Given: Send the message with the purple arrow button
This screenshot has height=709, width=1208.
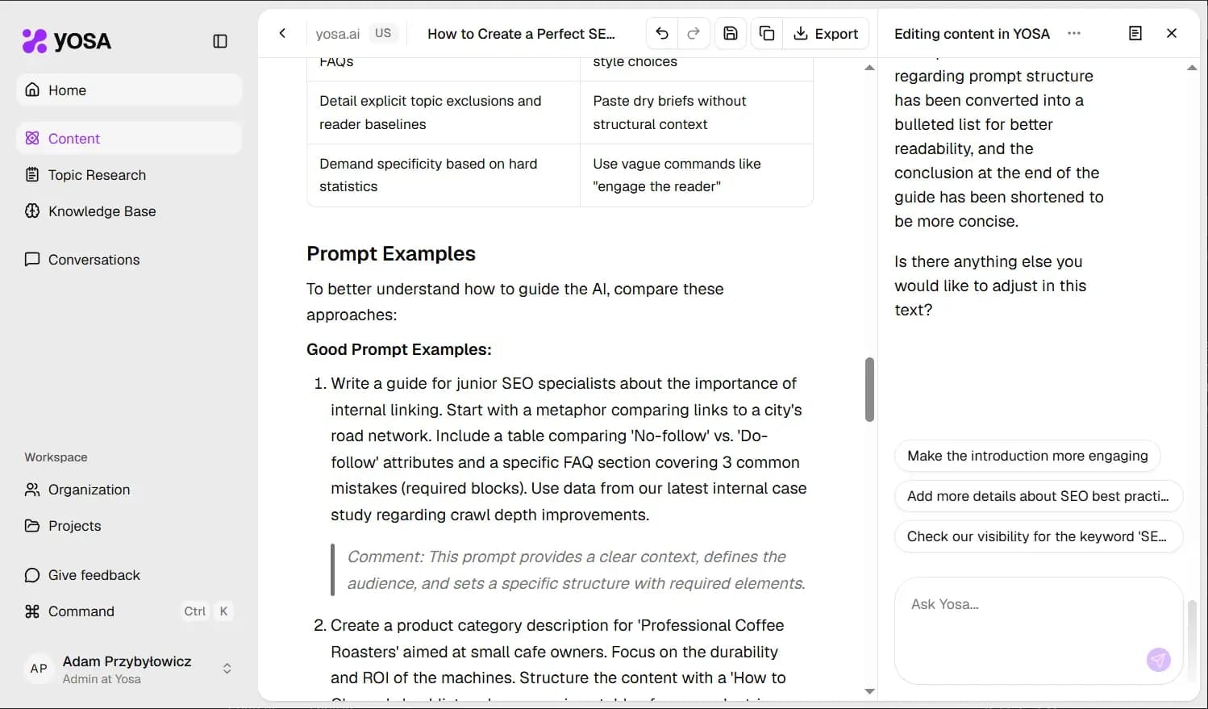Looking at the screenshot, I should pos(1159,660).
